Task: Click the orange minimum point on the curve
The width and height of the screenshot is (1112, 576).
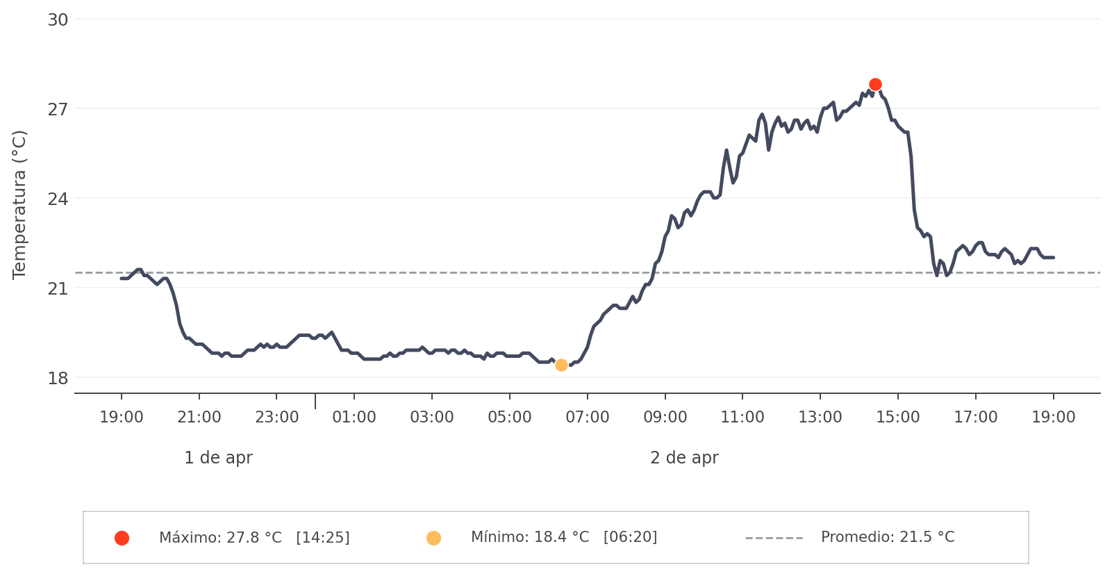Action: (x=561, y=365)
